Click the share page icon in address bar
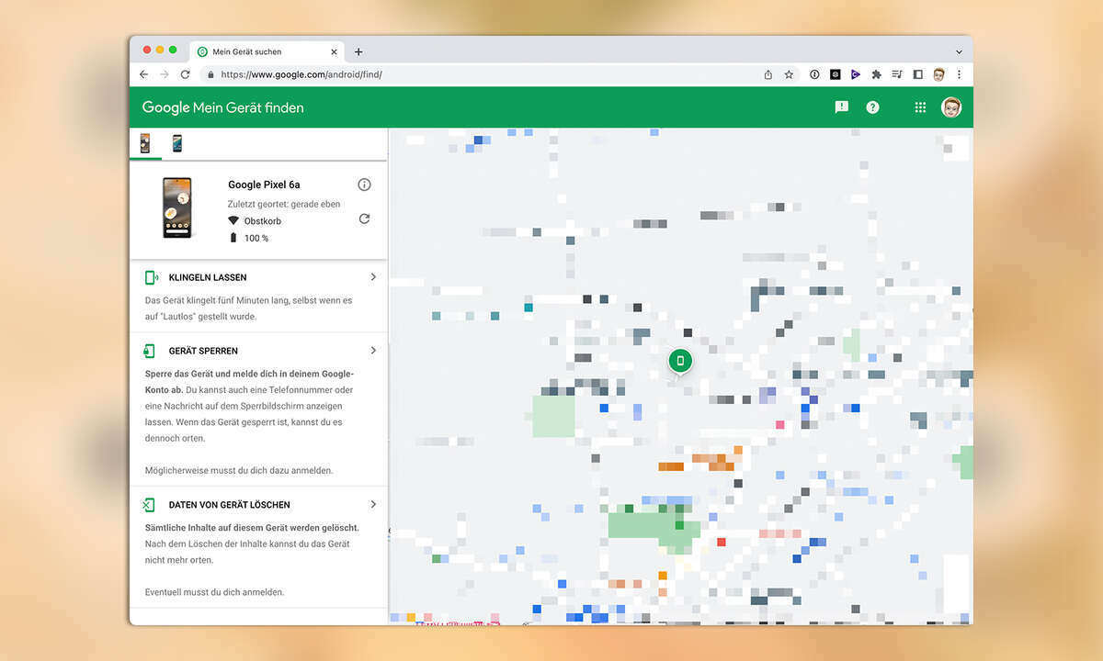The width and height of the screenshot is (1103, 661). point(768,74)
